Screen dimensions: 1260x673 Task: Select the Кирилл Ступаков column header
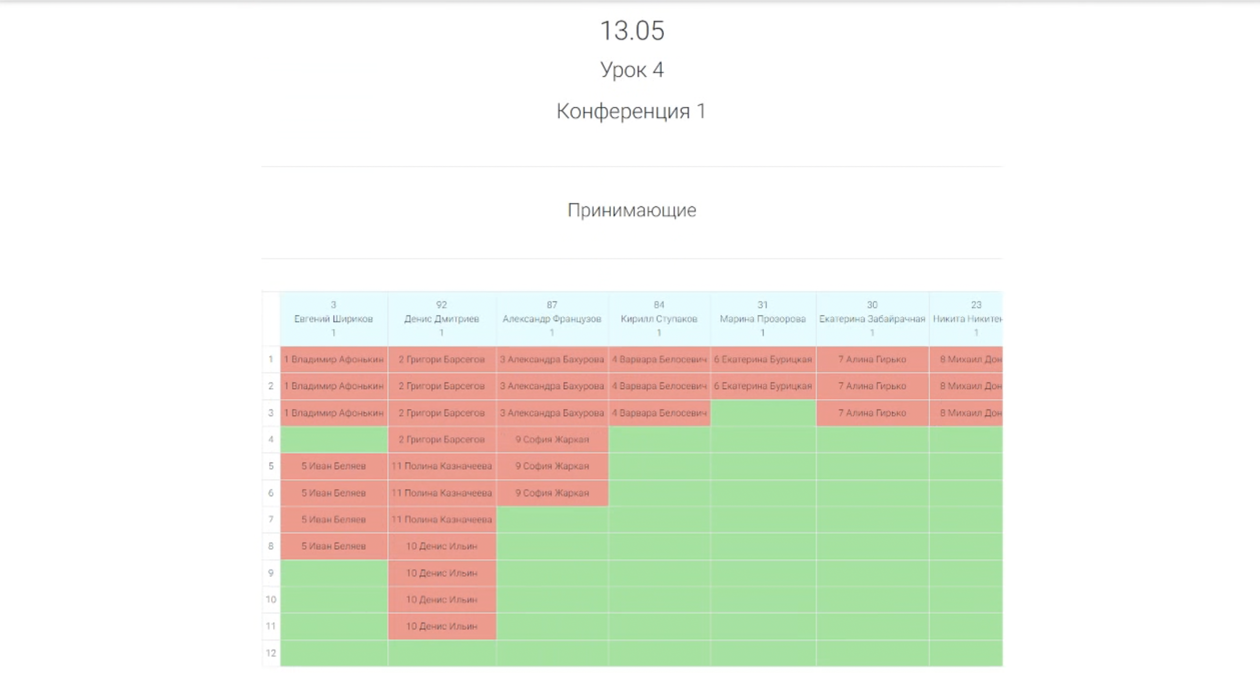[660, 319]
